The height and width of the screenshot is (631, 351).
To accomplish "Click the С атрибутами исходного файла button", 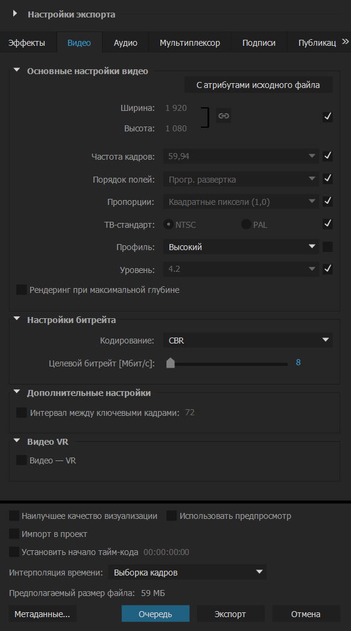I will pos(258,85).
